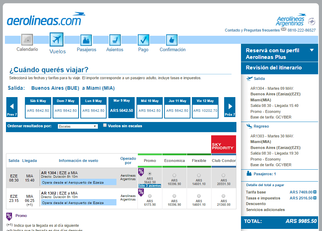The width and height of the screenshot is (322, 231).
Task: Show next 7 days with Próx 7
Action: [x=230, y=107]
